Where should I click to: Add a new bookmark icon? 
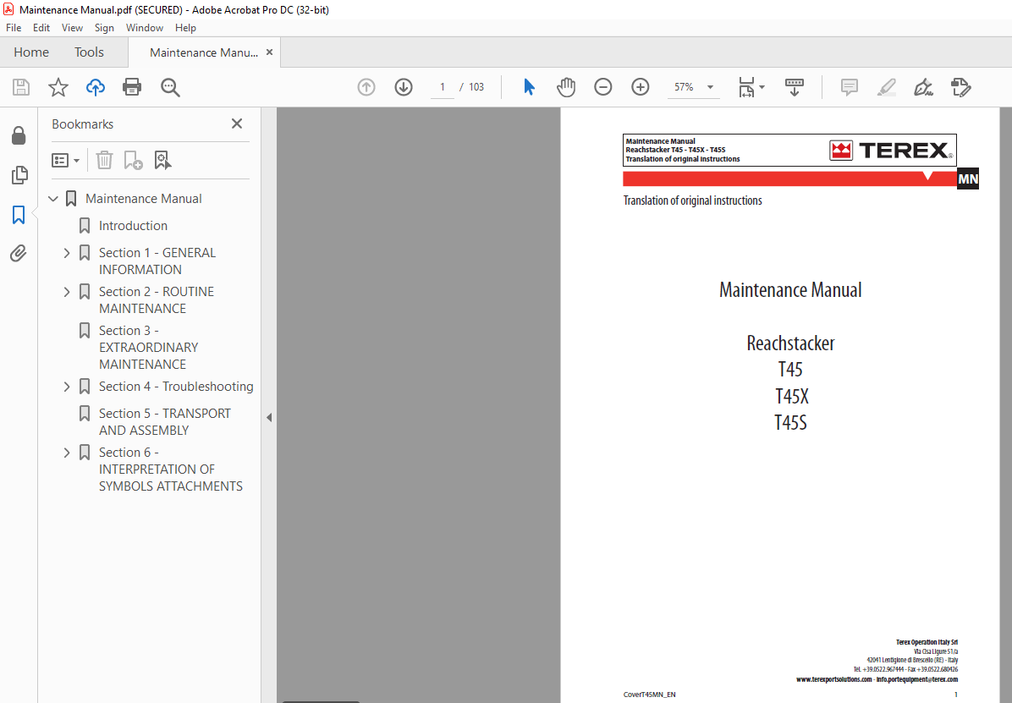coord(133,160)
